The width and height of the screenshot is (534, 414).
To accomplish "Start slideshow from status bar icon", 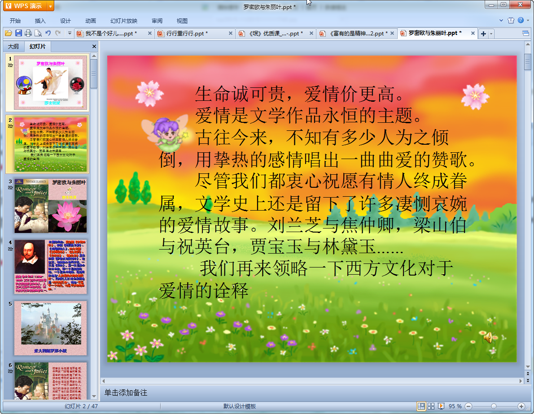I will (x=441, y=406).
